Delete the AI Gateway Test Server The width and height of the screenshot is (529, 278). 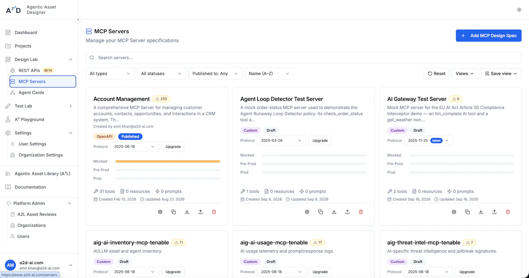[508, 212]
